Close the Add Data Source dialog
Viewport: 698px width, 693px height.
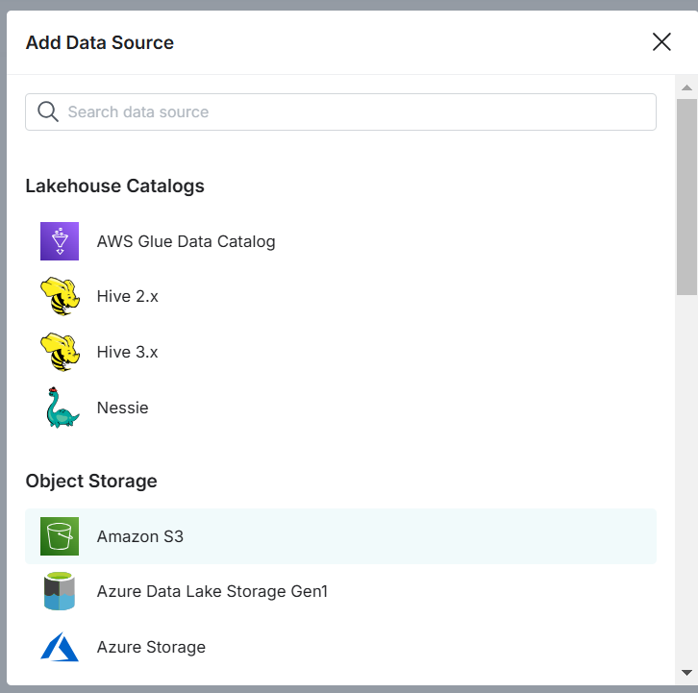click(x=661, y=41)
